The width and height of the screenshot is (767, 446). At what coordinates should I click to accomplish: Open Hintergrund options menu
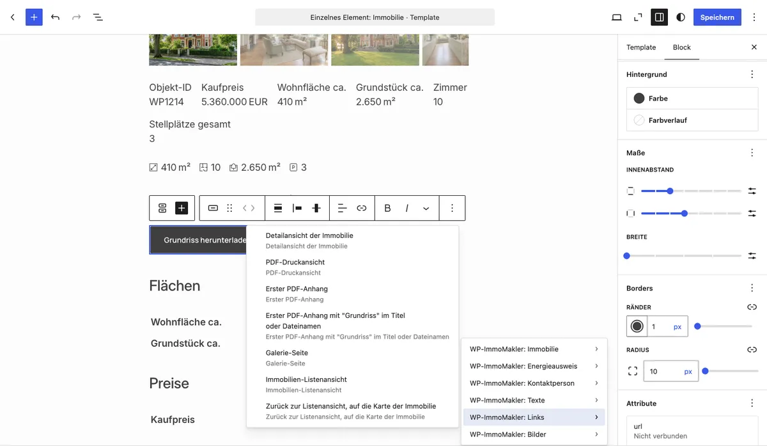click(752, 74)
